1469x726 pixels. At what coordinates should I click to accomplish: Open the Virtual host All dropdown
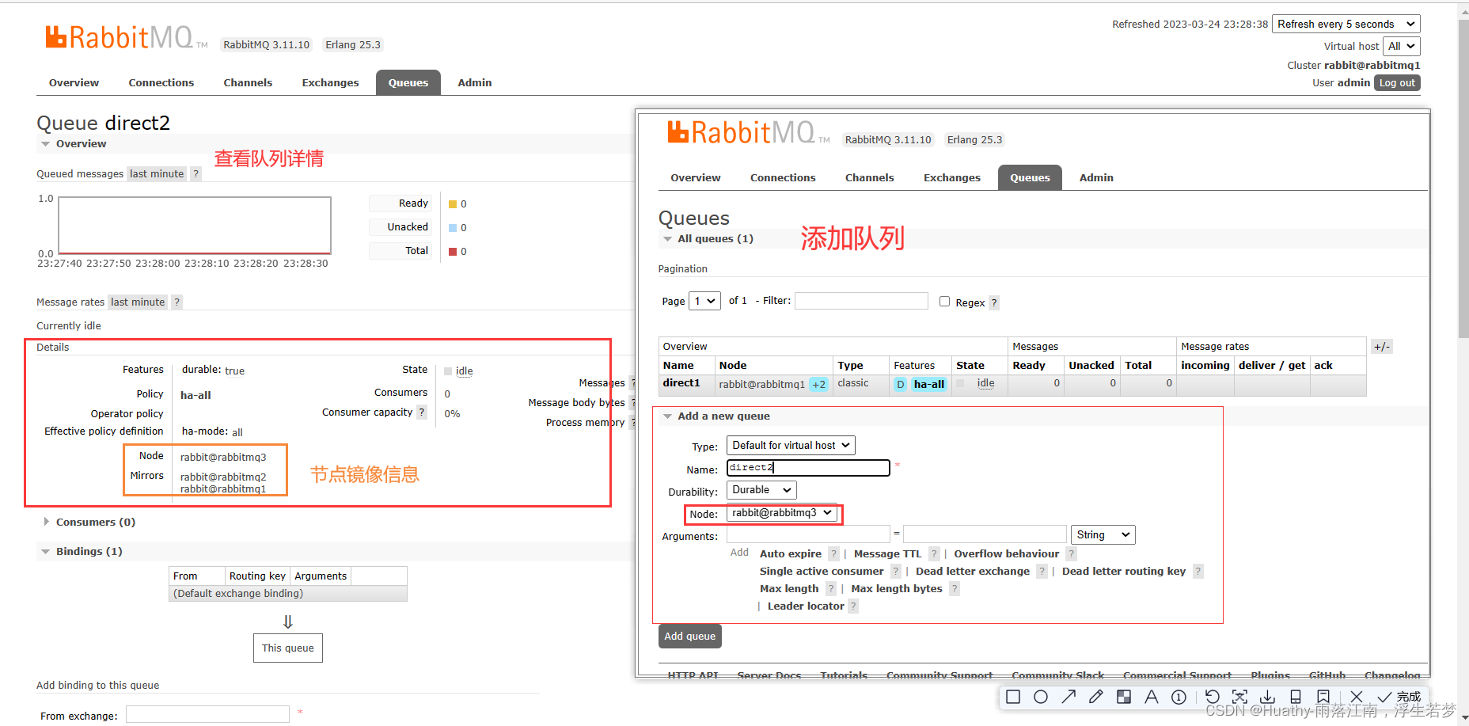tap(1401, 46)
